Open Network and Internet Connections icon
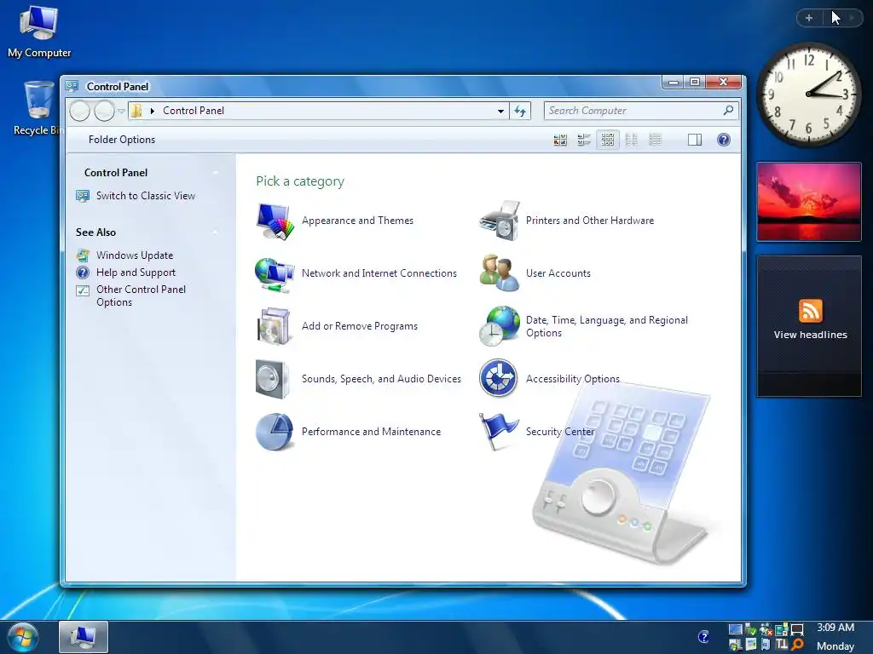 click(x=275, y=273)
